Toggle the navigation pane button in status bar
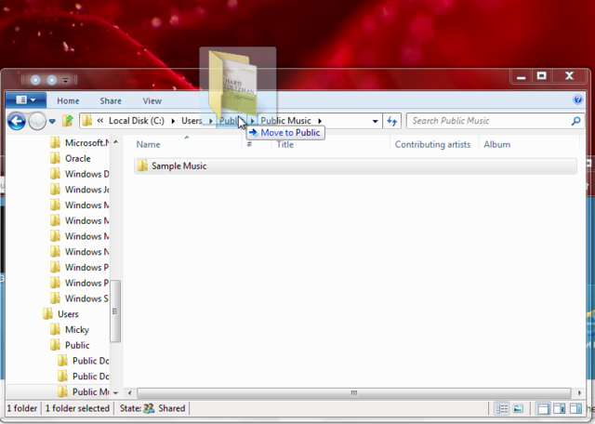Screen dimensions: 595x424 click(544, 408)
